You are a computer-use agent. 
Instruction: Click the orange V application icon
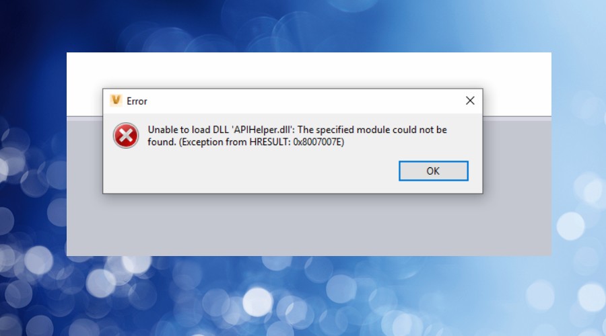point(116,100)
